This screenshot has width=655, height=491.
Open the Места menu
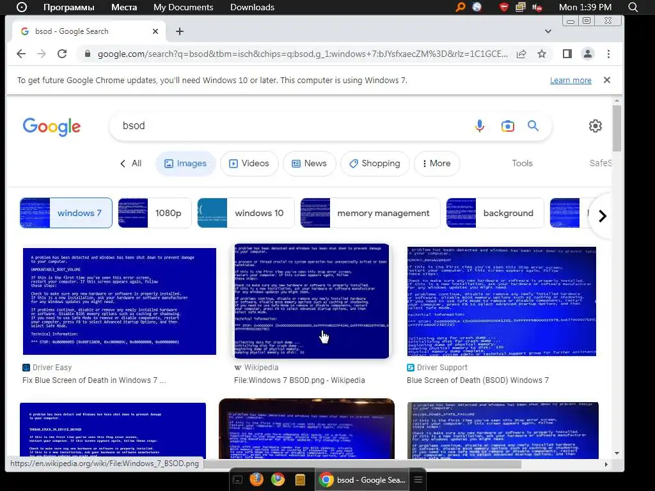124,7
